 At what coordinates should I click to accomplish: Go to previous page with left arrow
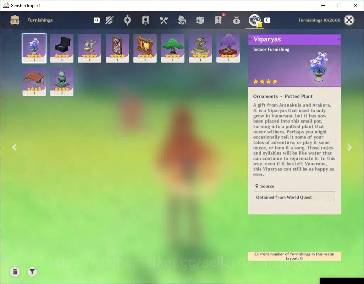pyautogui.click(x=14, y=147)
